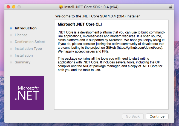This screenshot has height=126, width=179.
Task: Select the Installation Type step
Action: (x=28, y=49)
